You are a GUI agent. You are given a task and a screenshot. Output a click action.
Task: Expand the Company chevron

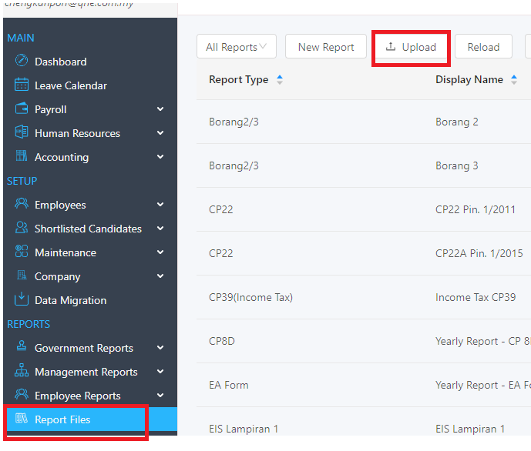(160, 276)
